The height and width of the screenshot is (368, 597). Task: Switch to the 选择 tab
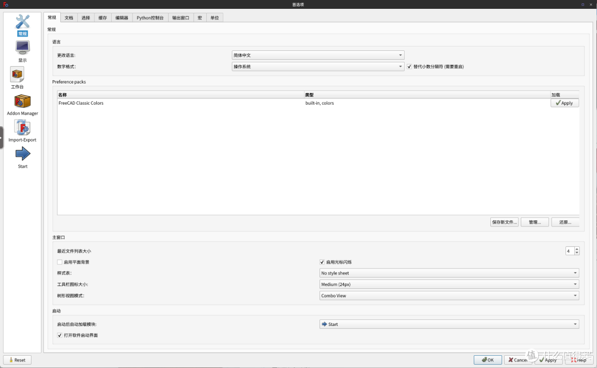point(86,18)
